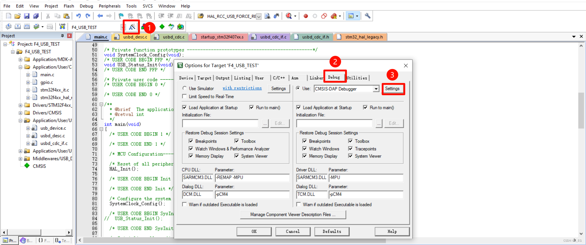The image size is (586, 245).
Task: Start the debug session icon
Action: (289, 16)
